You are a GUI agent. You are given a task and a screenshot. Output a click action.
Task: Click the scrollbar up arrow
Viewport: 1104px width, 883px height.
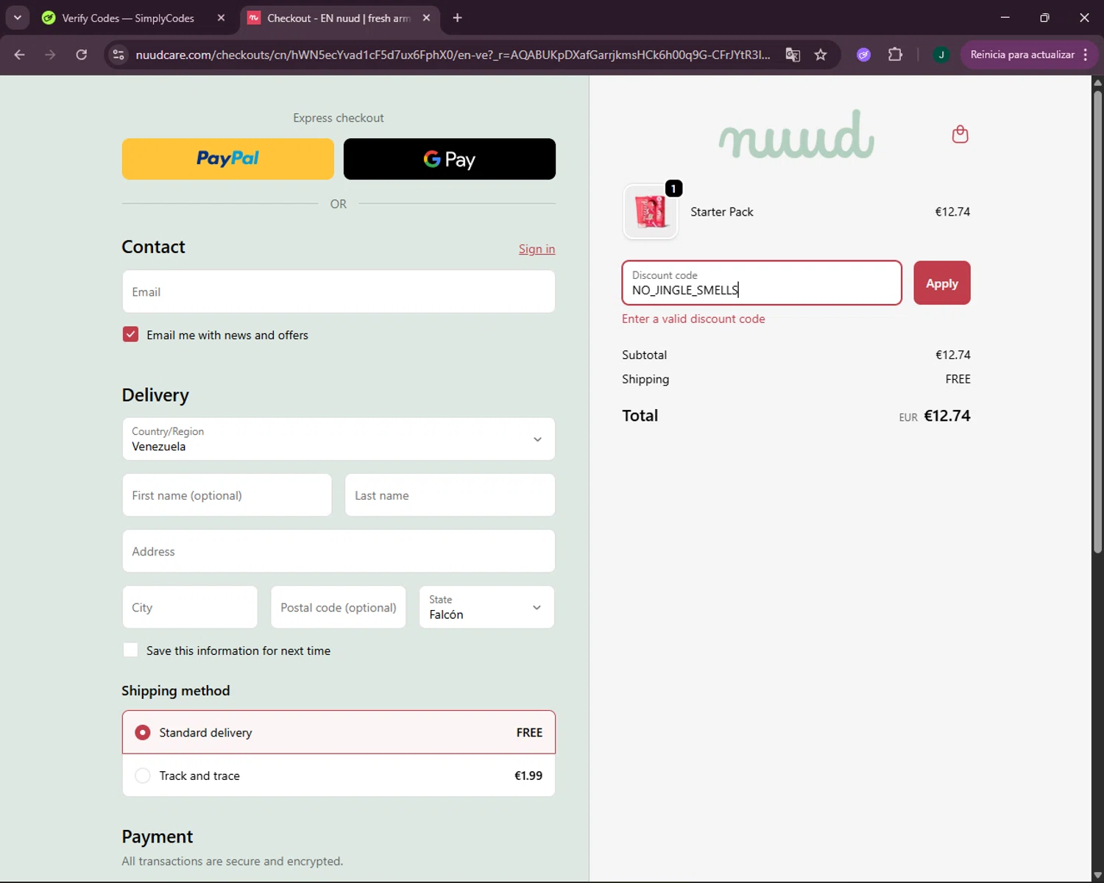[1097, 82]
